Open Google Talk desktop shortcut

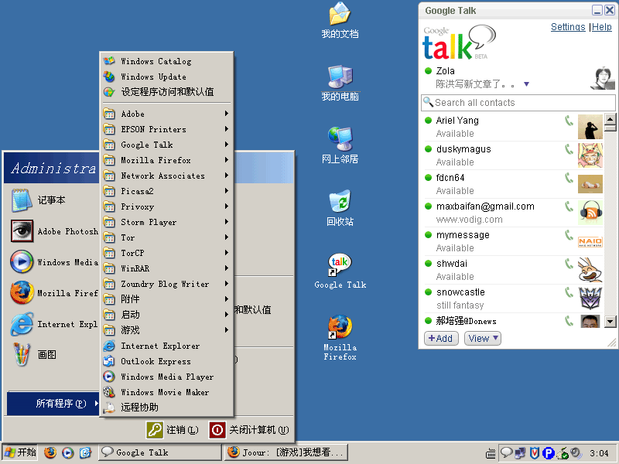[x=340, y=271]
